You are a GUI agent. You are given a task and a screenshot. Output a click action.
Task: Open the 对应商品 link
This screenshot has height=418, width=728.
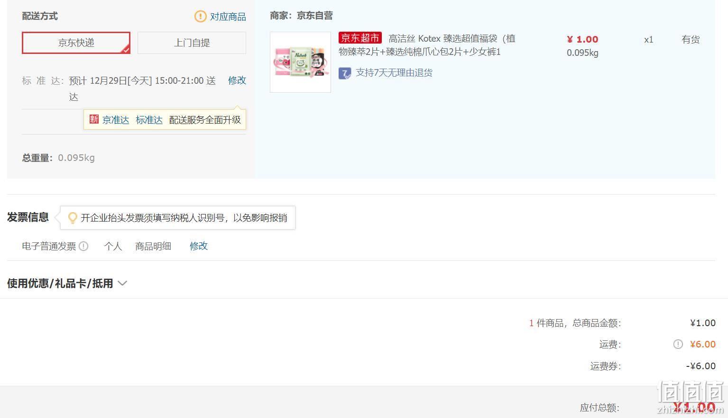228,17
